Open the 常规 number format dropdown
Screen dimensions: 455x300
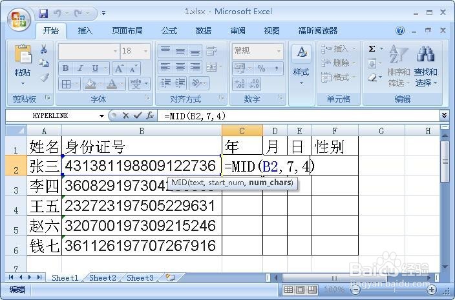coord(279,51)
